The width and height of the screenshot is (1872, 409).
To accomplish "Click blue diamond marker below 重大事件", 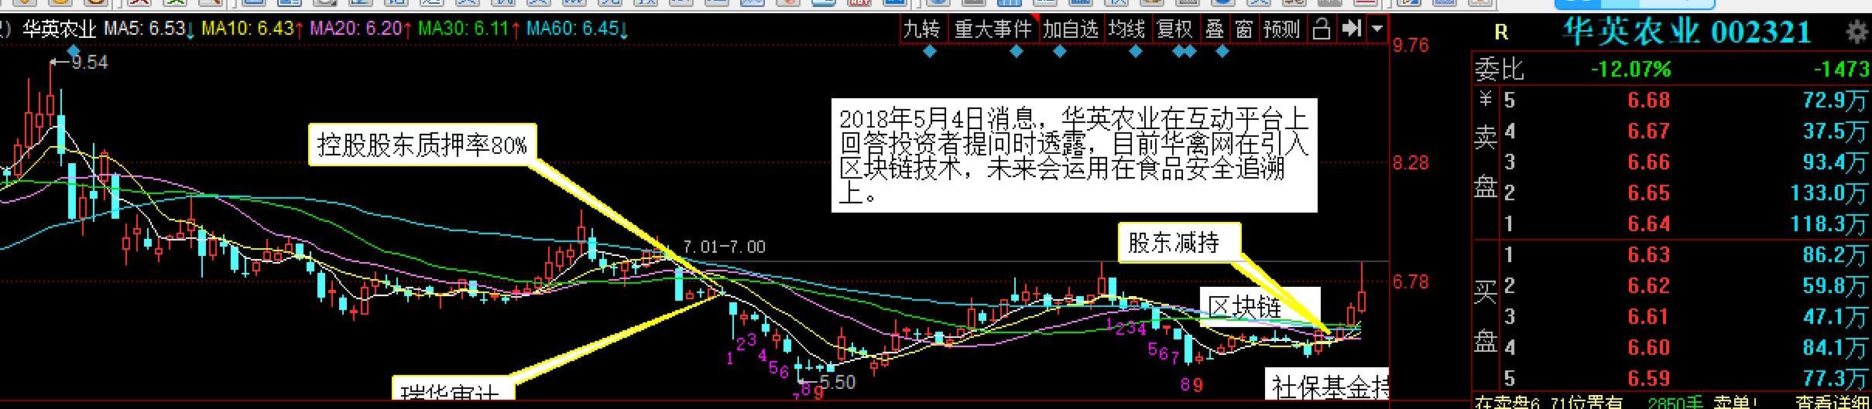I will pos(1017,52).
